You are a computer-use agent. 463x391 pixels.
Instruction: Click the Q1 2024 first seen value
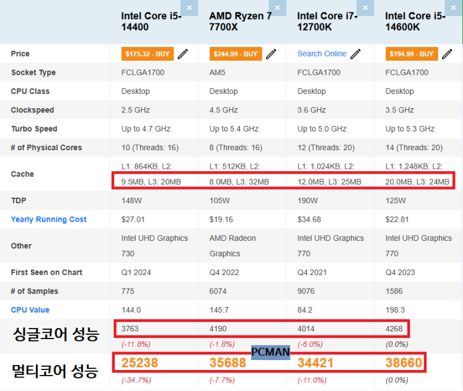click(136, 272)
